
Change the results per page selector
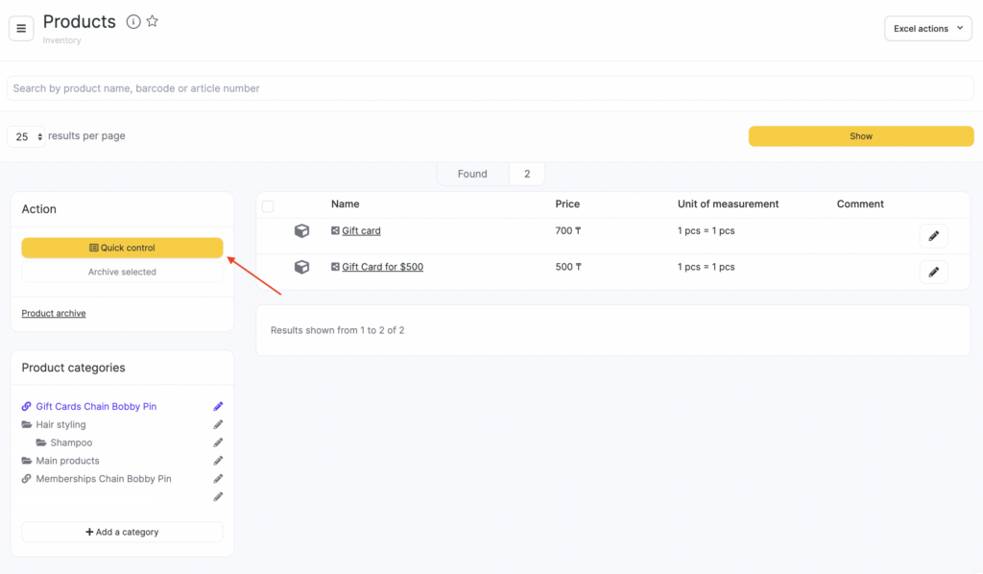click(28, 137)
